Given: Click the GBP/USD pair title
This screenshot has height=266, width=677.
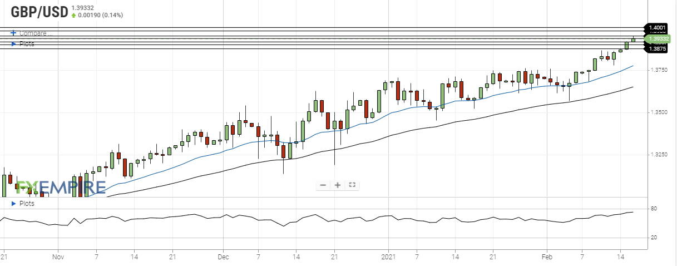Looking at the screenshot, I should coord(38,12).
